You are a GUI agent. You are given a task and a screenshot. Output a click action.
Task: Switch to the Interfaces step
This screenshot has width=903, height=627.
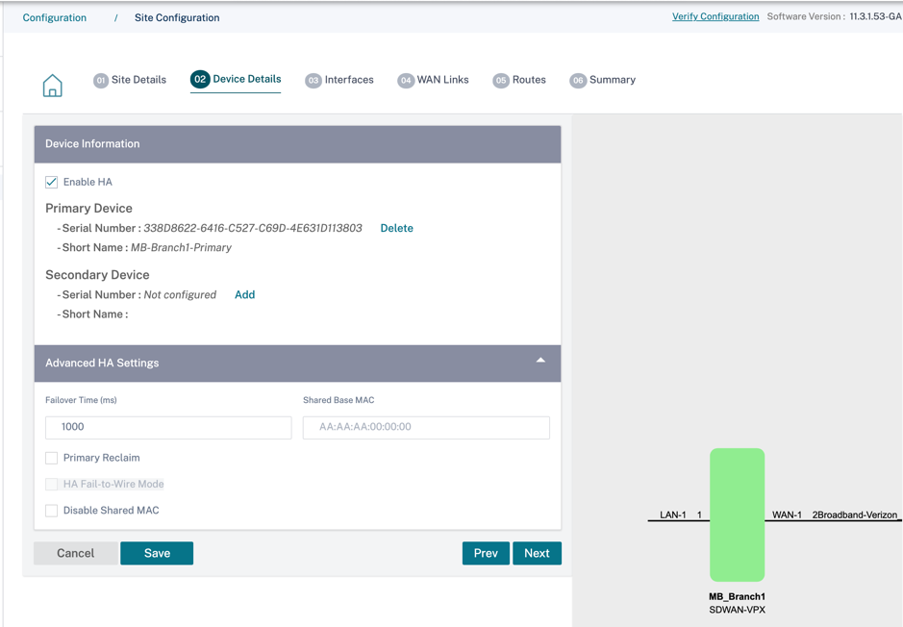coord(349,80)
